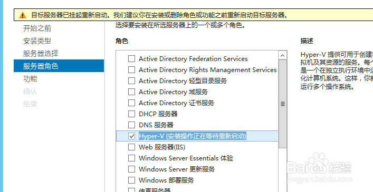
Task: Click the yellow warning triangle icon
Action: point(23,15)
